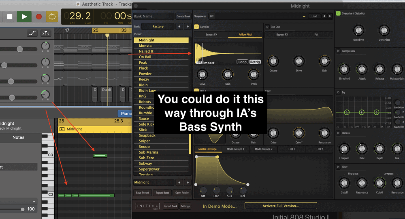
Task: Open the Sequencer Off dropdown
Action: (x=258, y=16)
